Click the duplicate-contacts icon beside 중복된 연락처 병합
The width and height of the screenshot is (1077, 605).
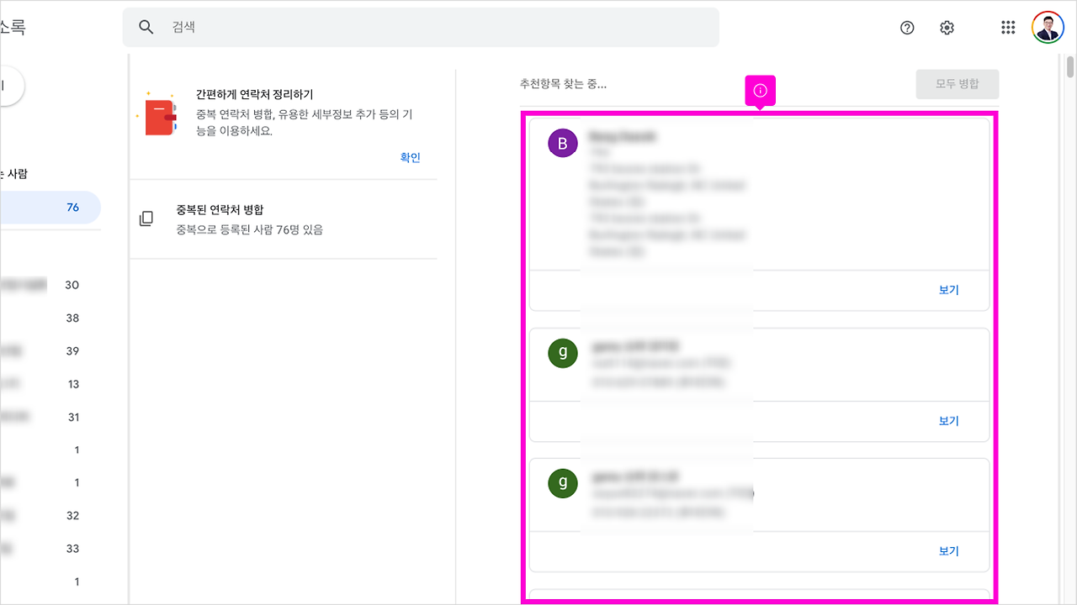pyautogui.click(x=147, y=218)
